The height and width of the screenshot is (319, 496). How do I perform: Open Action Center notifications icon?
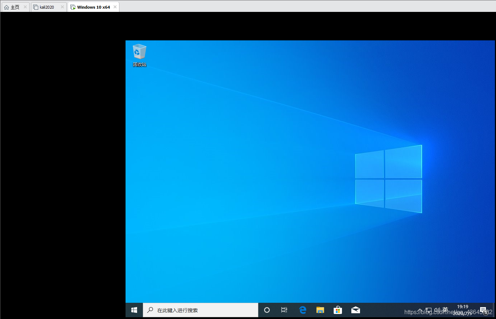[483, 310]
